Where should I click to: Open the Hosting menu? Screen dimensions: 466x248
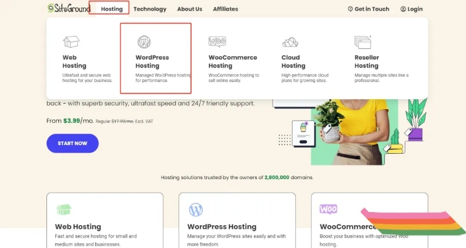[112, 9]
